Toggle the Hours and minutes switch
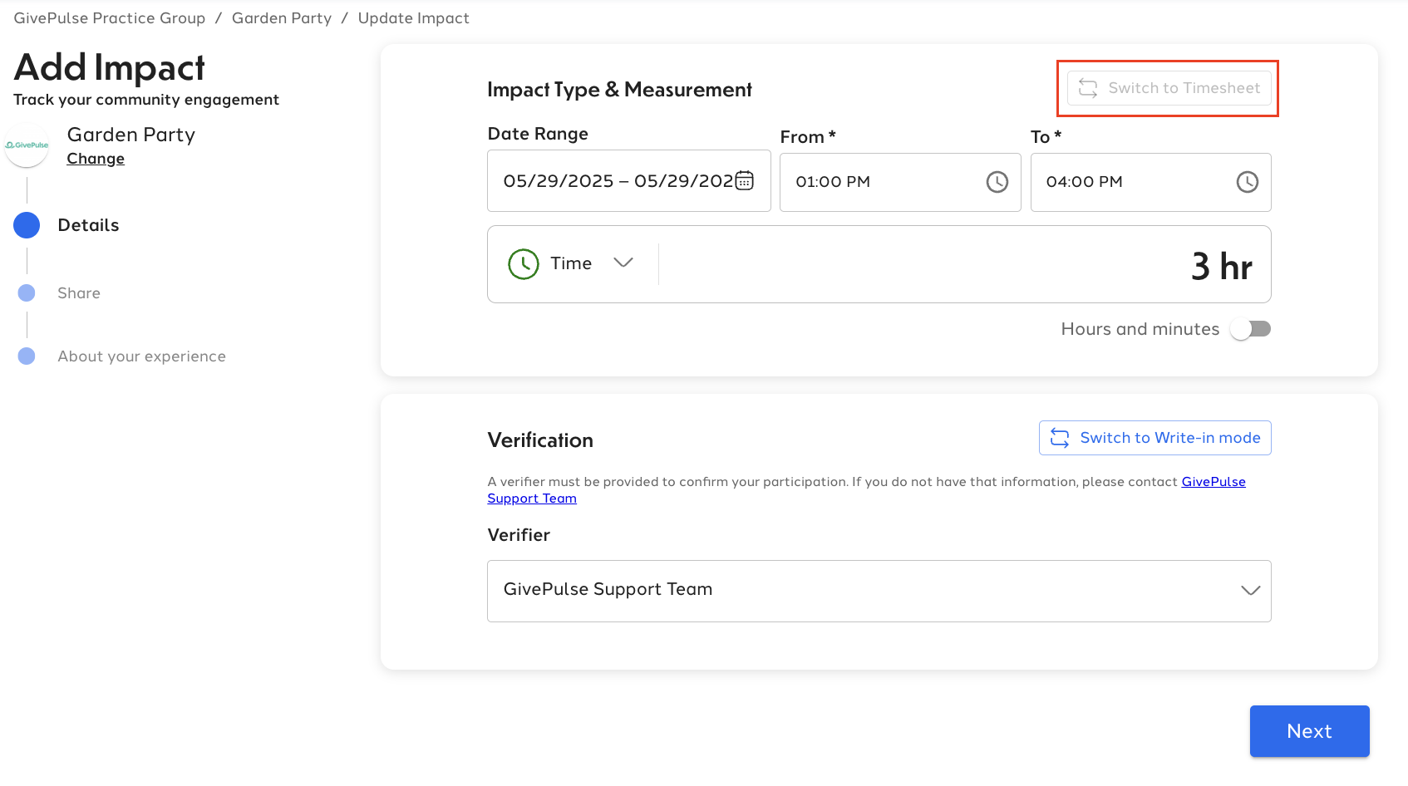1408x786 pixels. [1251, 329]
